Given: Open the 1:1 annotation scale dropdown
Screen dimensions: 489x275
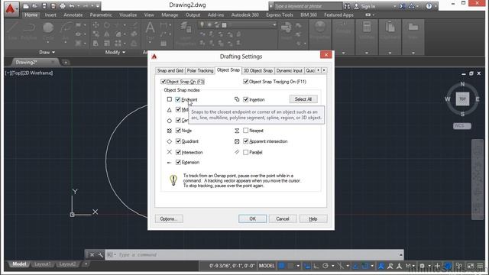Looking at the screenshot, I should click(410, 266).
